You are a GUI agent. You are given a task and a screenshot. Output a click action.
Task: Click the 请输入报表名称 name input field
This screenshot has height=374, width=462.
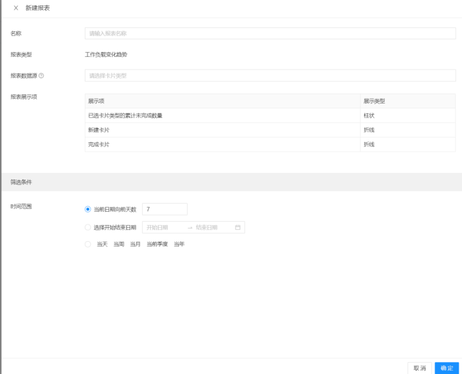[270, 33]
